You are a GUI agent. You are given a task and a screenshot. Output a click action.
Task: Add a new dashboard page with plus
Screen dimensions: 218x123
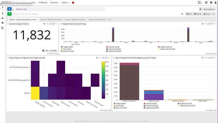(x=110, y=20)
